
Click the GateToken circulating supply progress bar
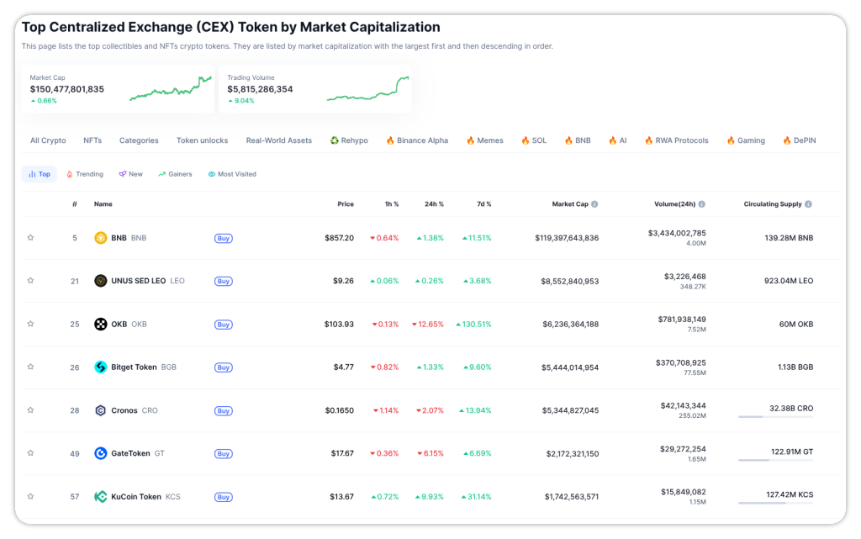coord(775,460)
